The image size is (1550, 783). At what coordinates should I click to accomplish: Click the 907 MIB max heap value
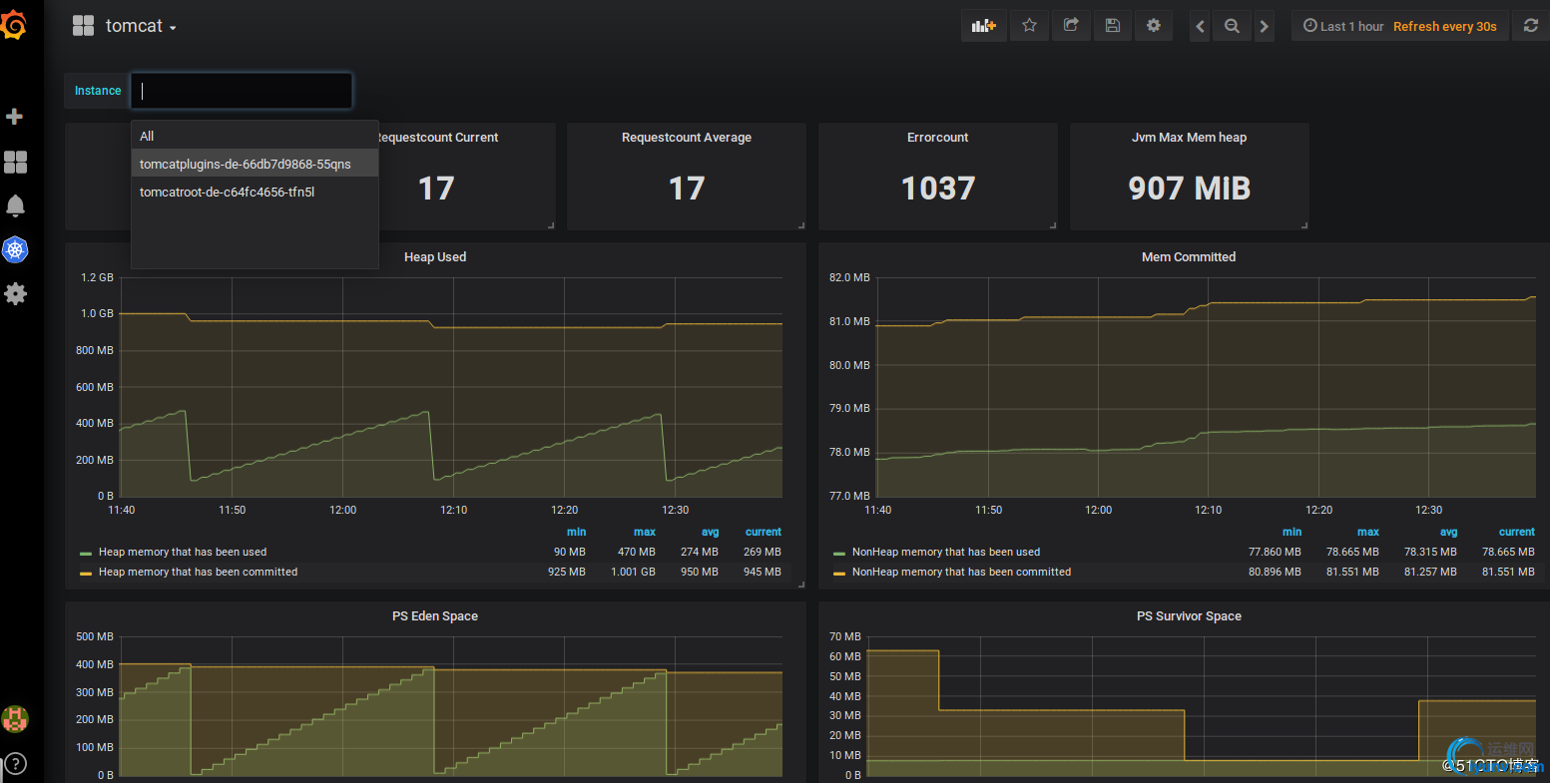click(1189, 189)
